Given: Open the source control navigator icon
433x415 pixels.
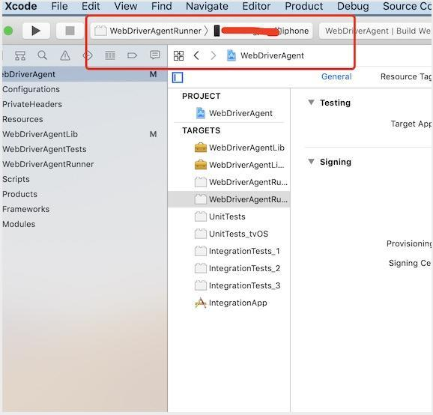Looking at the screenshot, I should (x=20, y=55).
